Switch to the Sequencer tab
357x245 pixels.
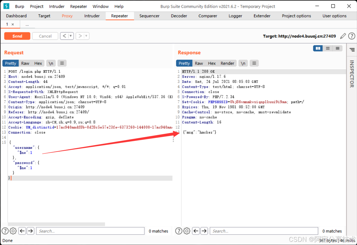(149, 16)
